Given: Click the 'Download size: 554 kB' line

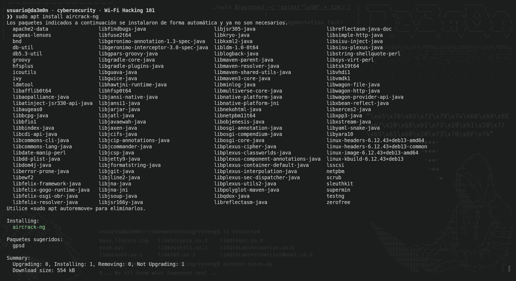Looking at the screenshot, I should 44,270.
